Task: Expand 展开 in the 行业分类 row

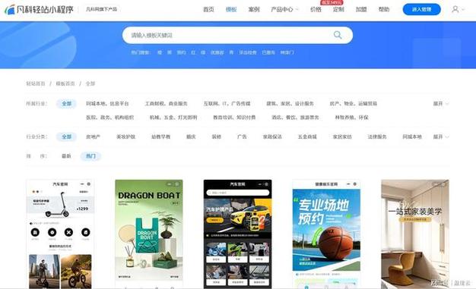Action: point(441,137)
